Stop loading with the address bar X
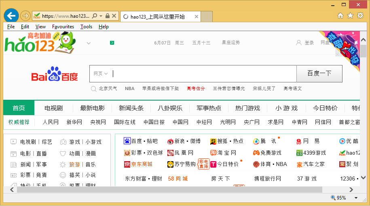The height and width of the screenshot is (206, 370). click(114, 16)
